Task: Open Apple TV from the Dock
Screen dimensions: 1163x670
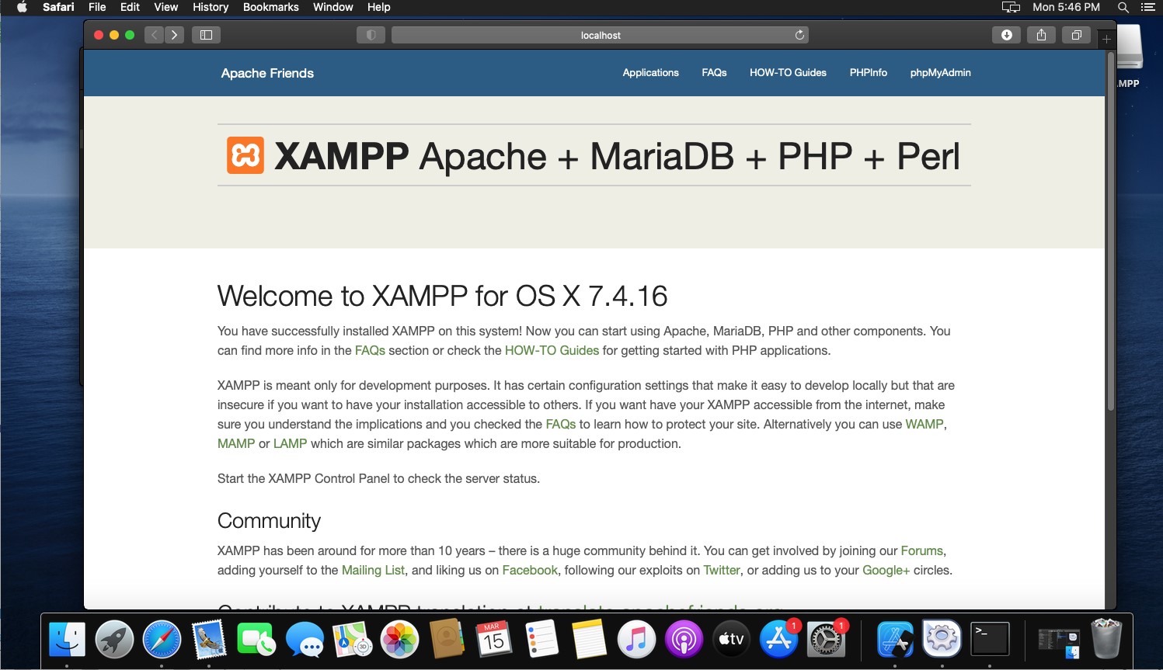Action: [x=731, y=640]
